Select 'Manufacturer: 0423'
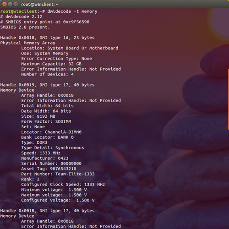The height and width of the screenshot is (229, 229). (45, 158)
